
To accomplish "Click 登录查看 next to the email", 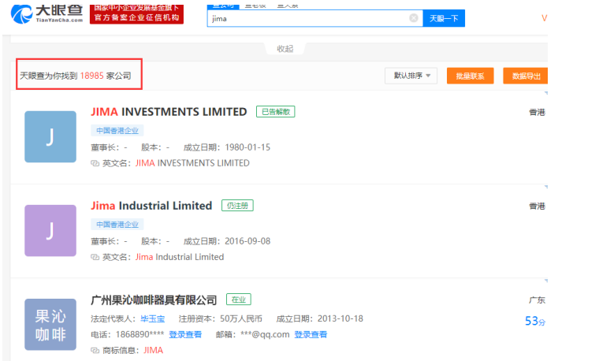I will coord(311,335).
